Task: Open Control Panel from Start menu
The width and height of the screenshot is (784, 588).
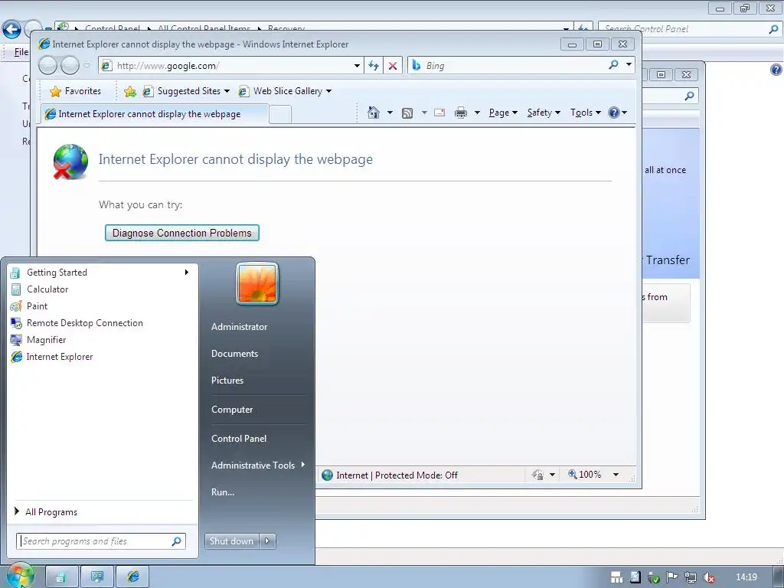Action: [239, 439]
